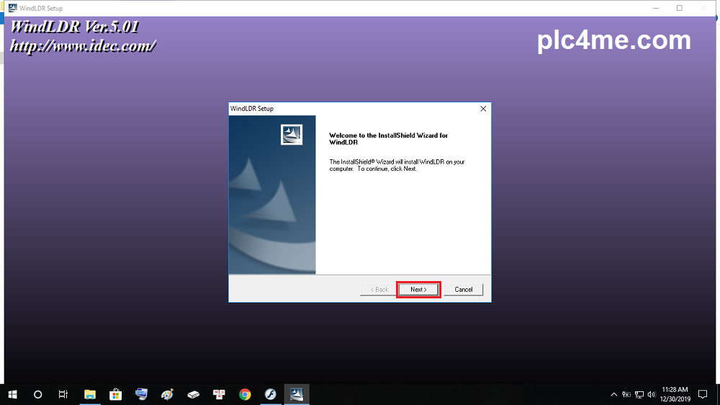This screenshot has width=720, height=405.
Task: Launch File Explorer from the taskbar
Action: click(x=90, y=394)
